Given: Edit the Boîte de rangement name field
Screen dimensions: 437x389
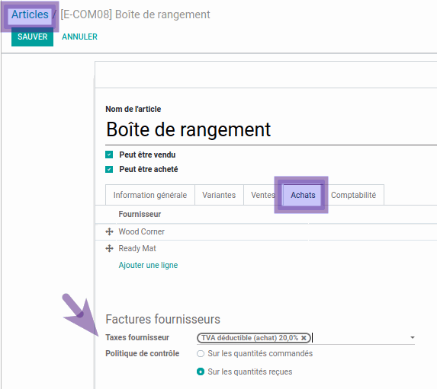Looking at the screenshot, I should pos(270,129).
